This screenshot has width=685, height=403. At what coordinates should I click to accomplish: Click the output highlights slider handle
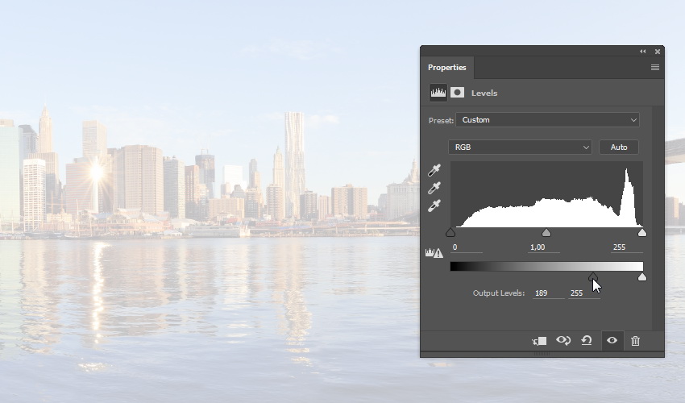pyautogui.click(x=641, y=276)
